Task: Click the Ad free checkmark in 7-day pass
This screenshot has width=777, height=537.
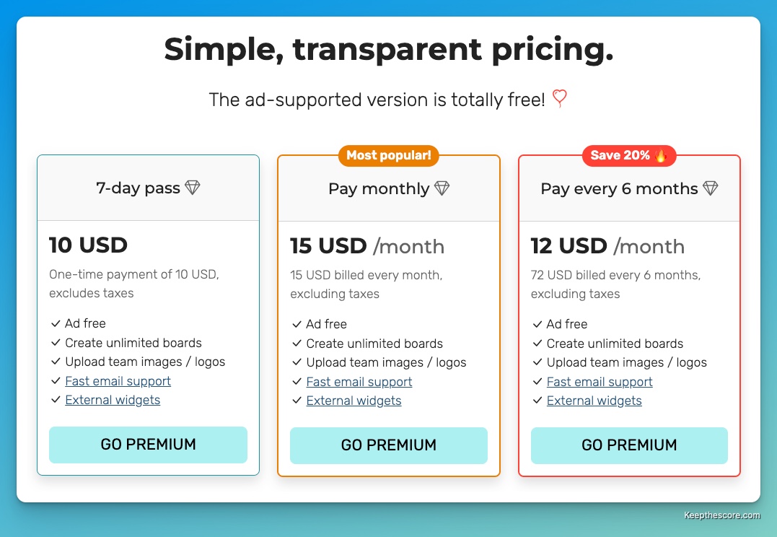Action: [56, 323]
